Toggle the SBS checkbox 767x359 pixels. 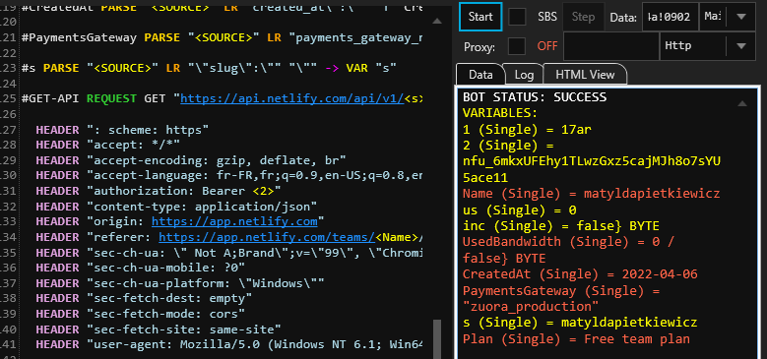517,17
